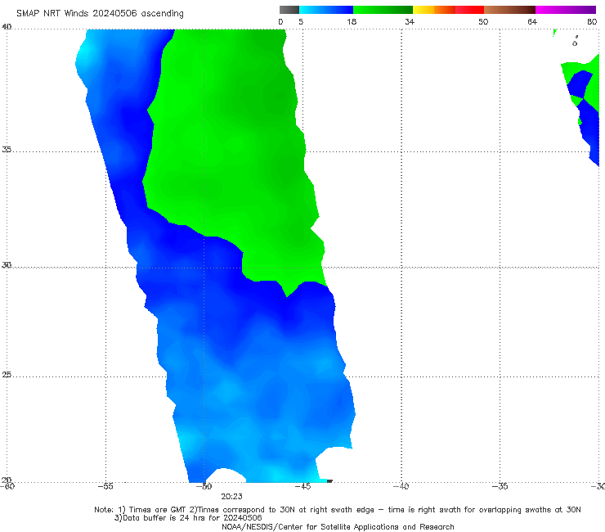Viewport: 605px width, 532px height.
Task: Click the color bar label '18'
Action: [x=352, y=21]
